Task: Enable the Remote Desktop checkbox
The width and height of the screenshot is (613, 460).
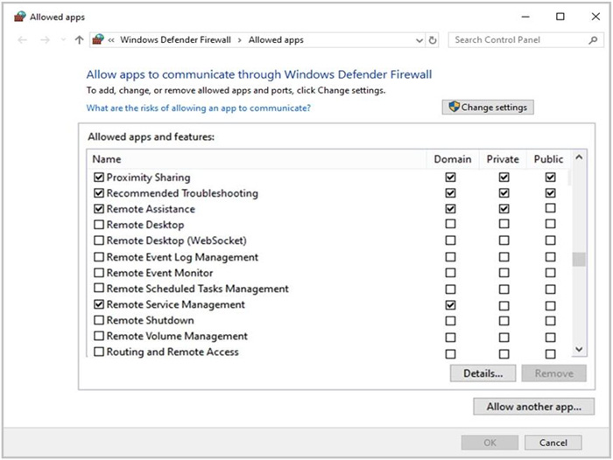Action: tap(99, 226)
